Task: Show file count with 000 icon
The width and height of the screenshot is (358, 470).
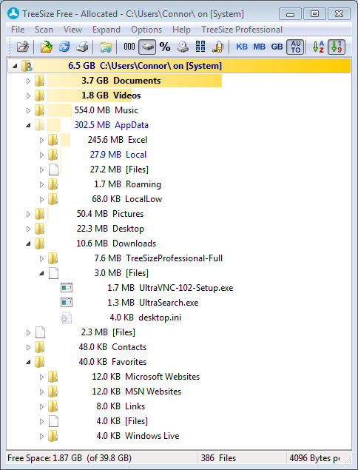Action: (x=129, y=47)
